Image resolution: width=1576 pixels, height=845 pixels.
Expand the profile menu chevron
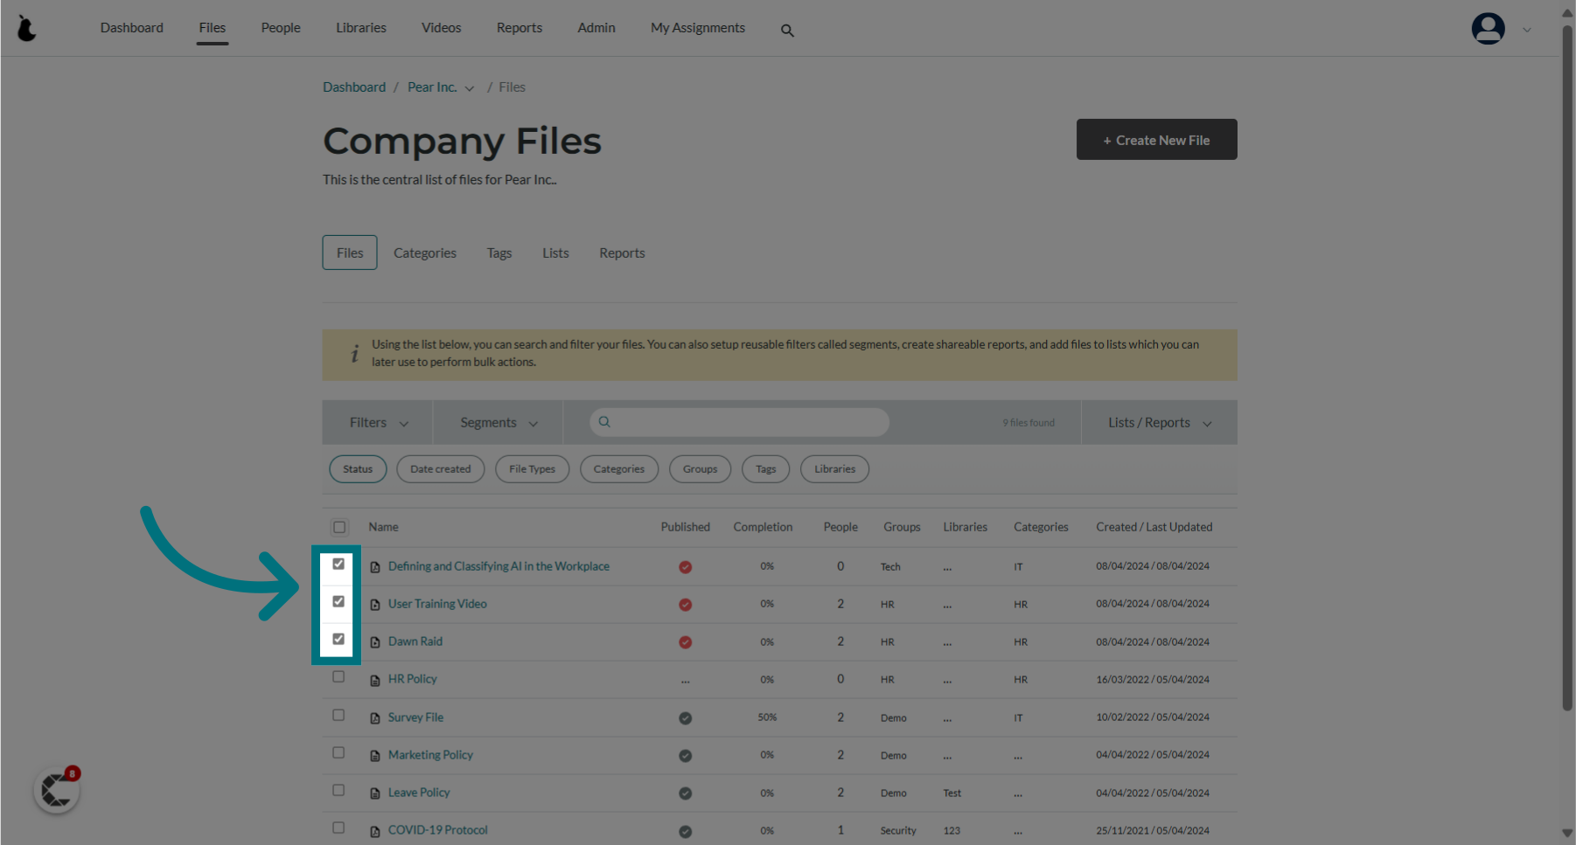click(x=1527, y=30)
